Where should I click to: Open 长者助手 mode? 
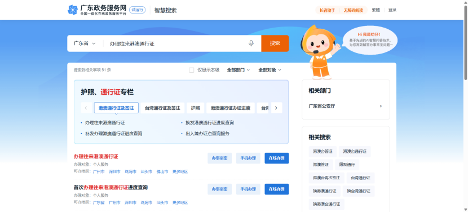click(x=328, y=10)
